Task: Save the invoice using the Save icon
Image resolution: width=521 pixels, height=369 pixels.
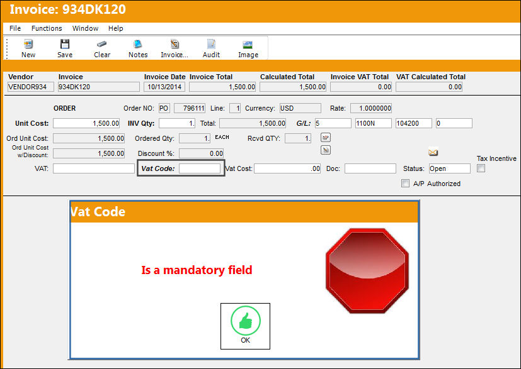Action: coord(65,44)
